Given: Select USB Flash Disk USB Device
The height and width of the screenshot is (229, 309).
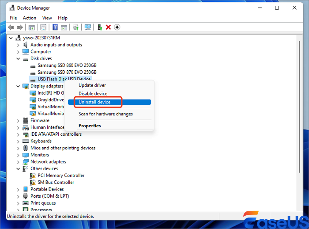Looking at the screenshot, I should (x=64, y=79).
